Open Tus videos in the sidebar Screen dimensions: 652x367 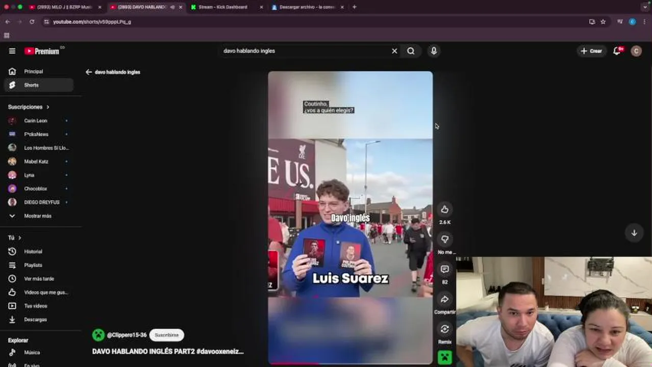(x=38, y=306)
